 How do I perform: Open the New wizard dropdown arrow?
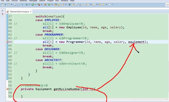[x=5, y=5]
